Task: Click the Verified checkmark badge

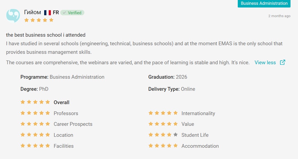Action: coord(72,13)
